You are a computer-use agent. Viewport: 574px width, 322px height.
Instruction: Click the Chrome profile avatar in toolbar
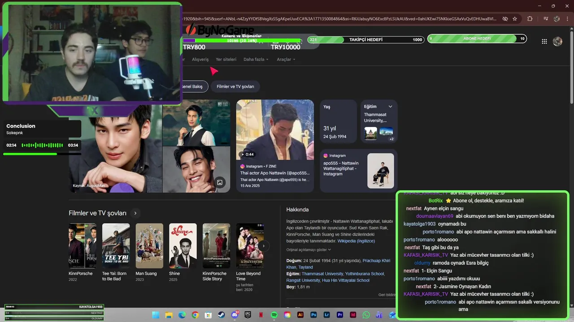tap(557, 19)
